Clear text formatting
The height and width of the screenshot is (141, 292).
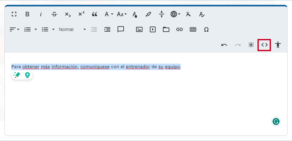(x=188, y=14)
